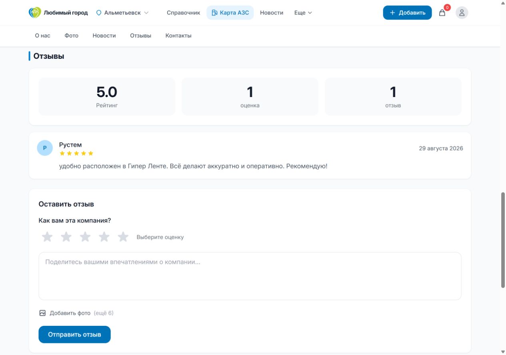
Task: Rate three stars in review form
Action: pyautogui.click(x=85, y=237)
